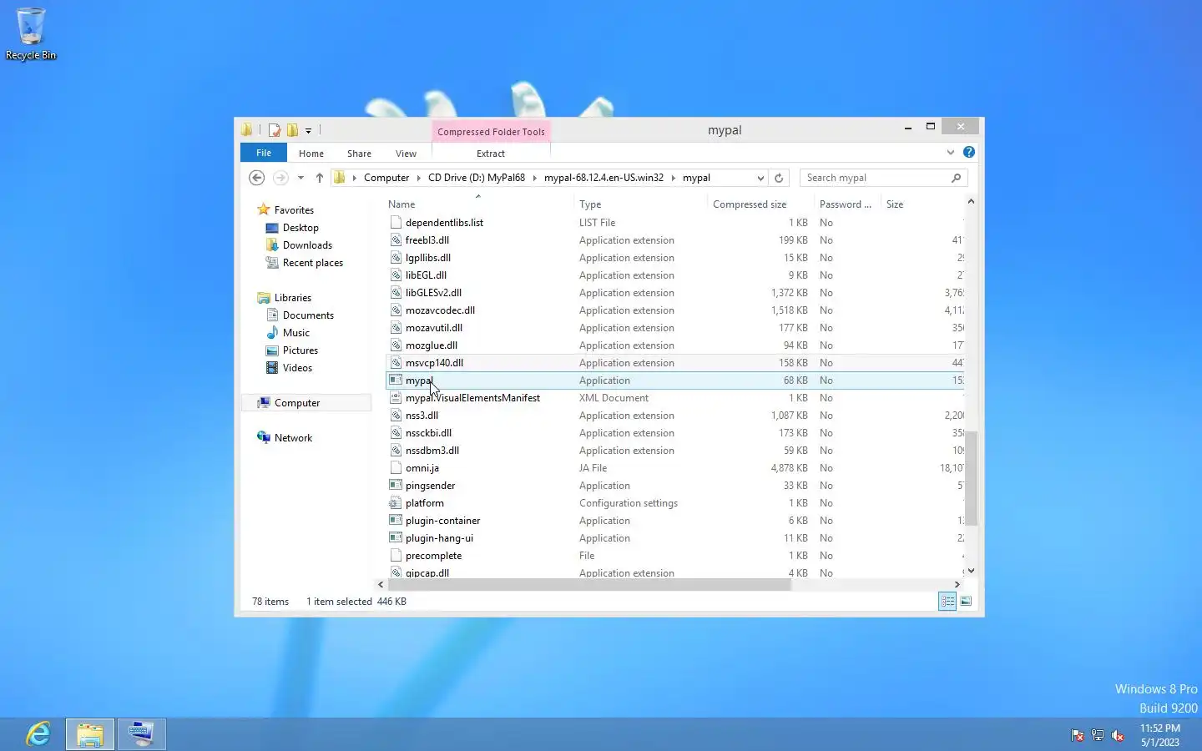Click the muted volume tray icon

[x=1118, y=735]
